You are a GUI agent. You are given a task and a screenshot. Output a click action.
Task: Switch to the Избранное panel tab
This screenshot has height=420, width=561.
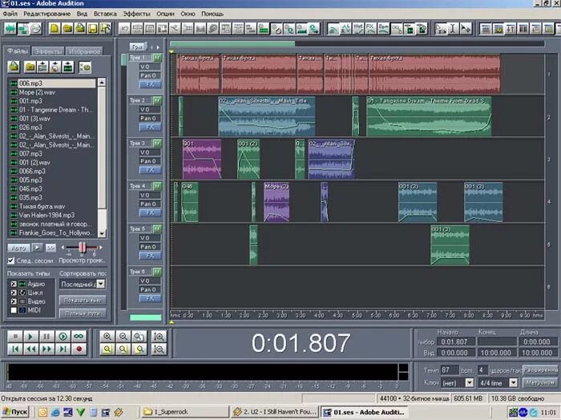click(84, 51)
